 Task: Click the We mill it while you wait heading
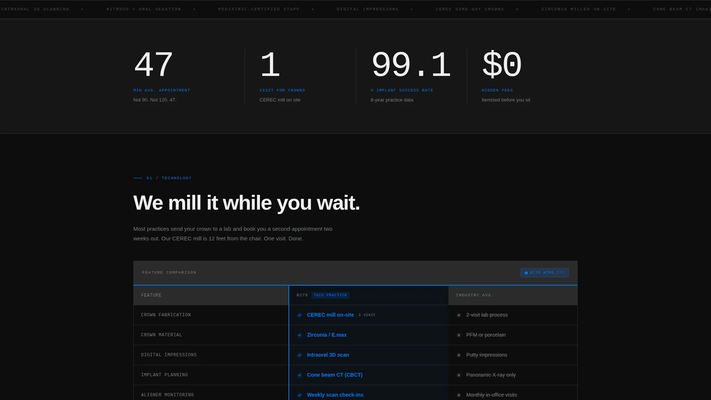[247, 203]
